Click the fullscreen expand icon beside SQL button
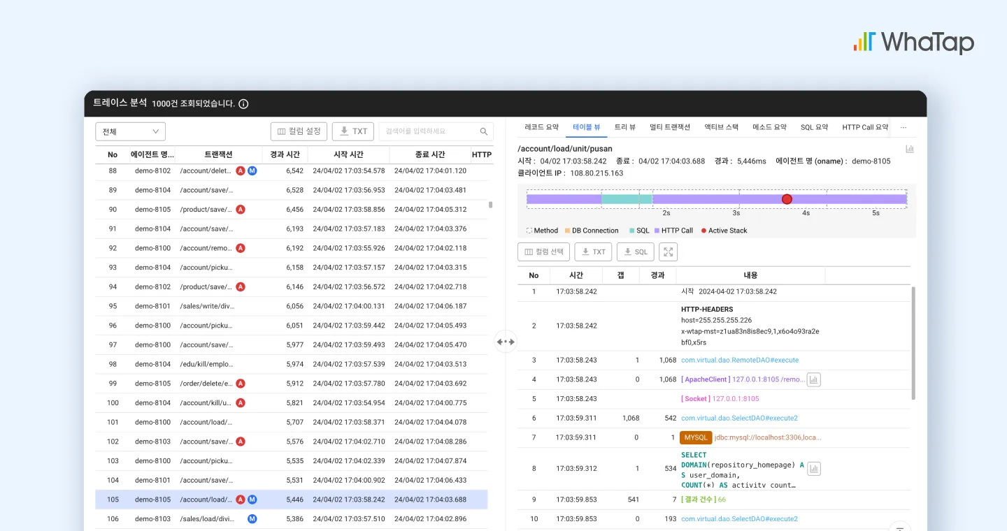 pyautogui.click(x=668, y=252)
